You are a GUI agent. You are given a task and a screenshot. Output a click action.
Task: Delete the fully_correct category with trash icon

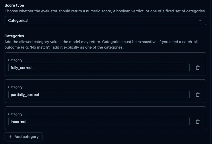198,68
